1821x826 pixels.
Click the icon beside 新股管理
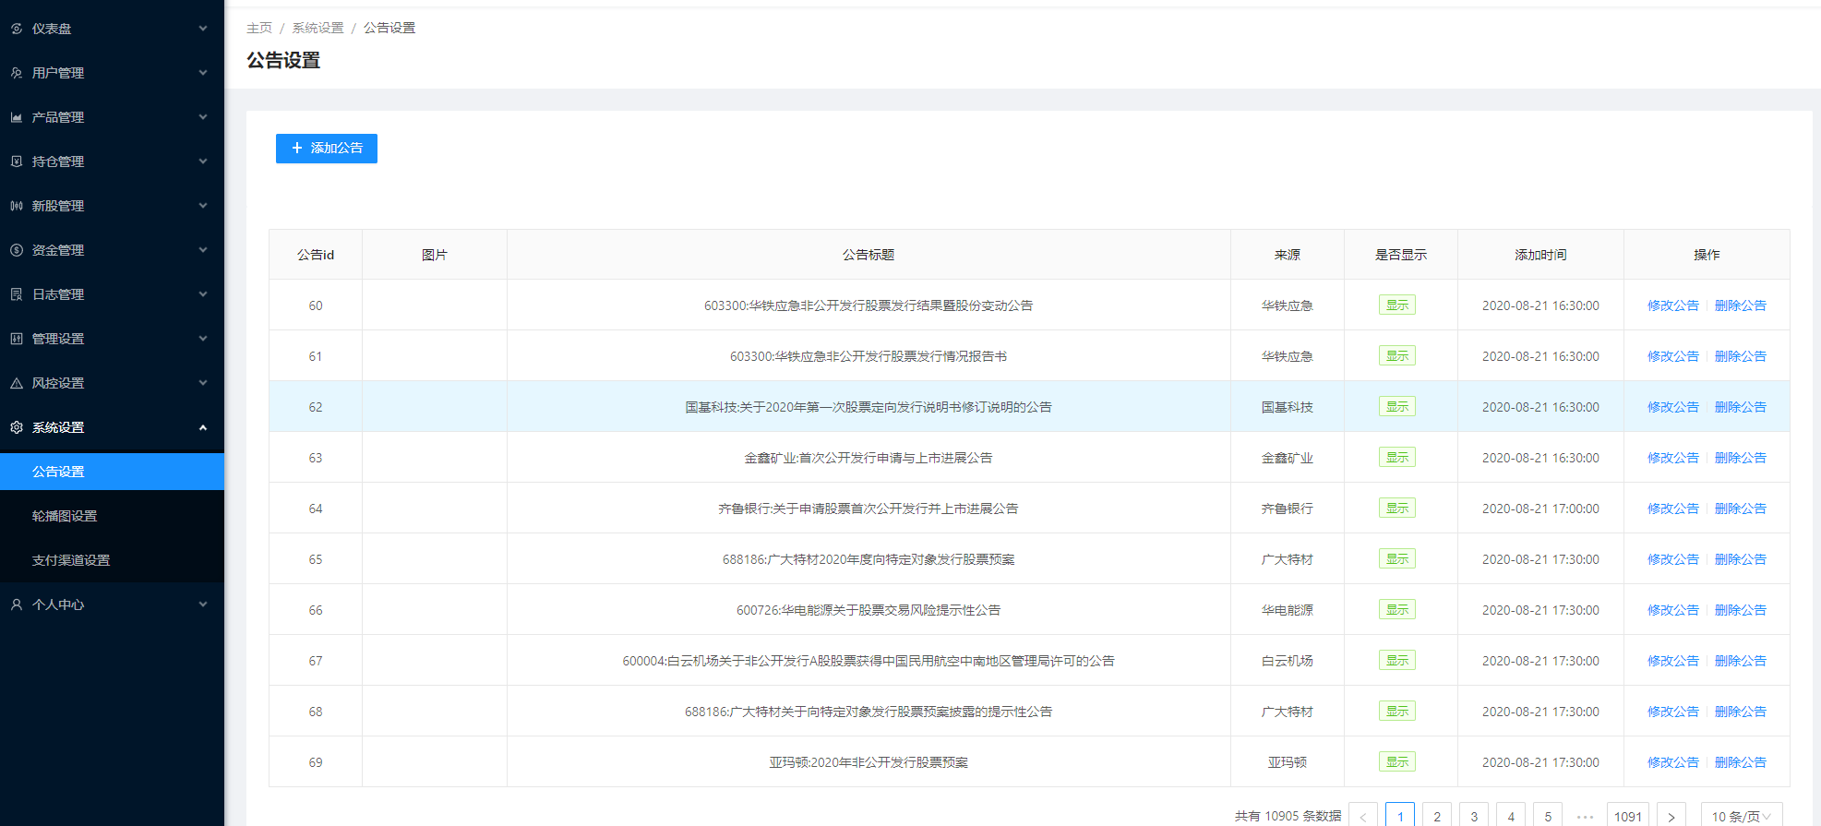(17, 206)
